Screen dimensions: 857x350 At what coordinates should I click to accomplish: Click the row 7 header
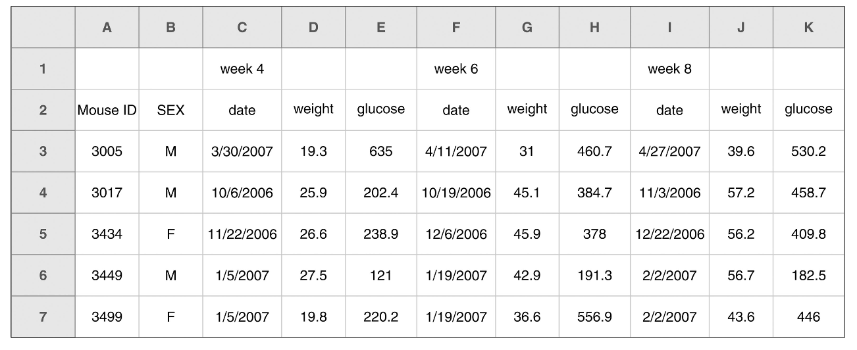pos(43,317)
